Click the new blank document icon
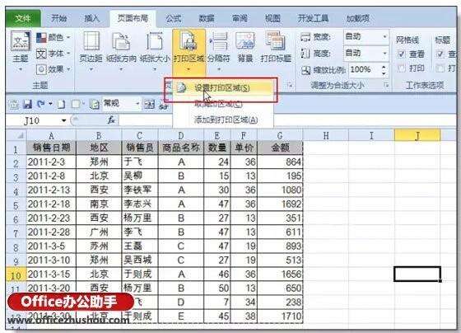 click(62, 104)
